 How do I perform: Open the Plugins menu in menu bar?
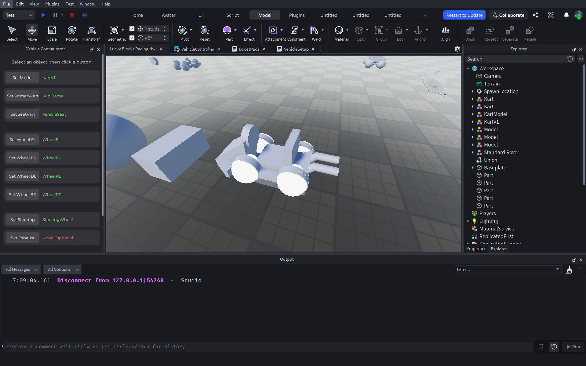pos(52,4)
